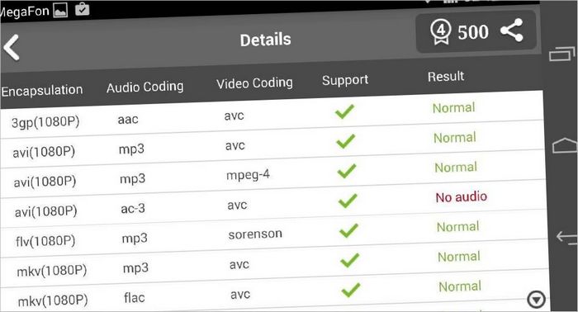
Task: Select the sorenson video coding row
Action: tap(273, 234)
